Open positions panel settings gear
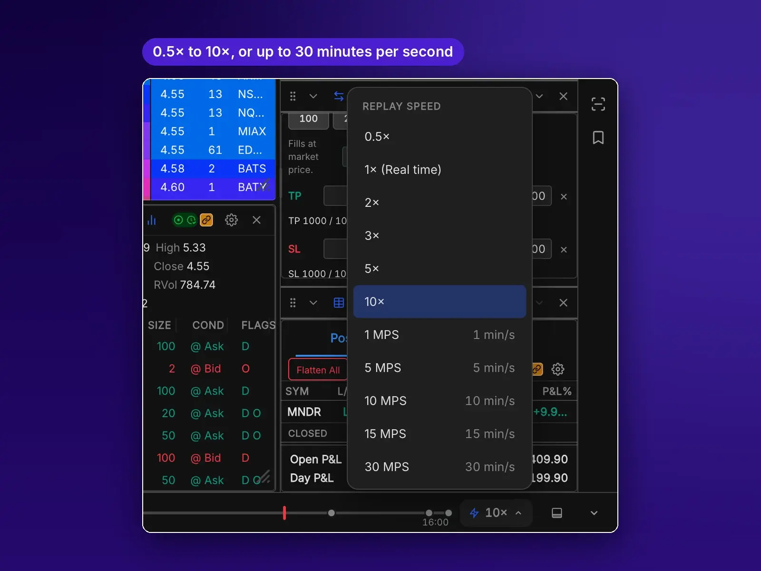761x571 pixels. 557,369
